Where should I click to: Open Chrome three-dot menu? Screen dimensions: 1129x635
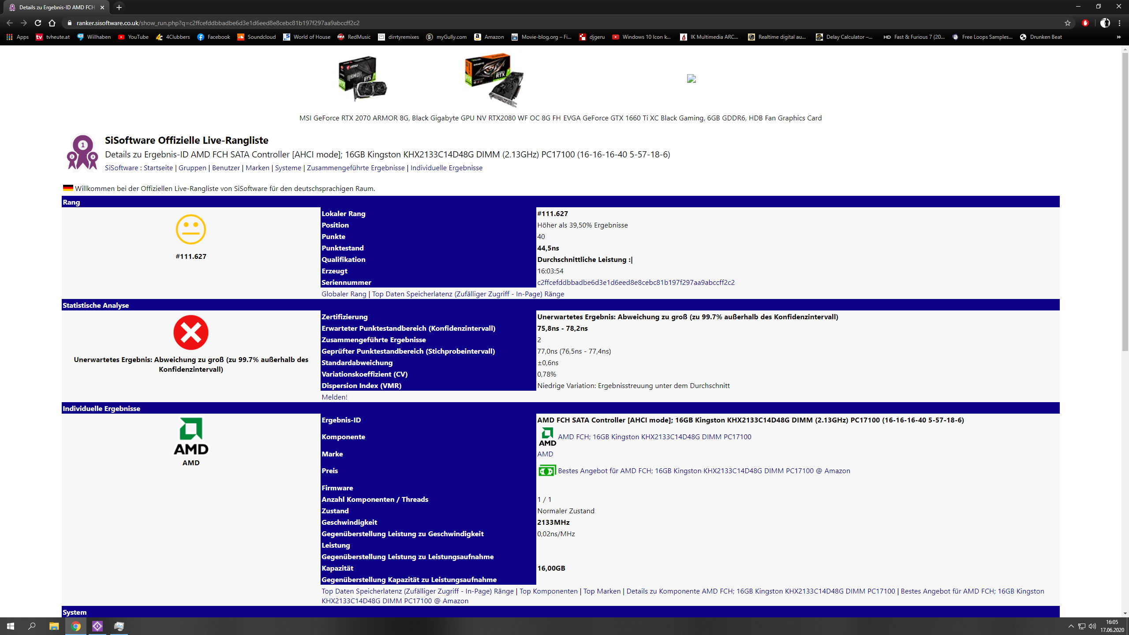(x=1119, y=23)
